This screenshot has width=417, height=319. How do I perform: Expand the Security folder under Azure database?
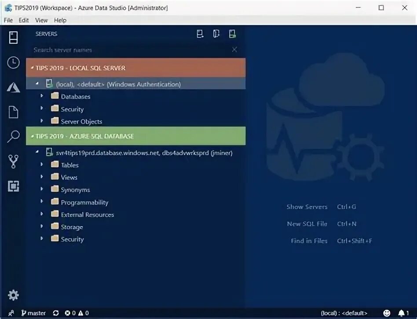pyautogui.click(x=42, y=238)
